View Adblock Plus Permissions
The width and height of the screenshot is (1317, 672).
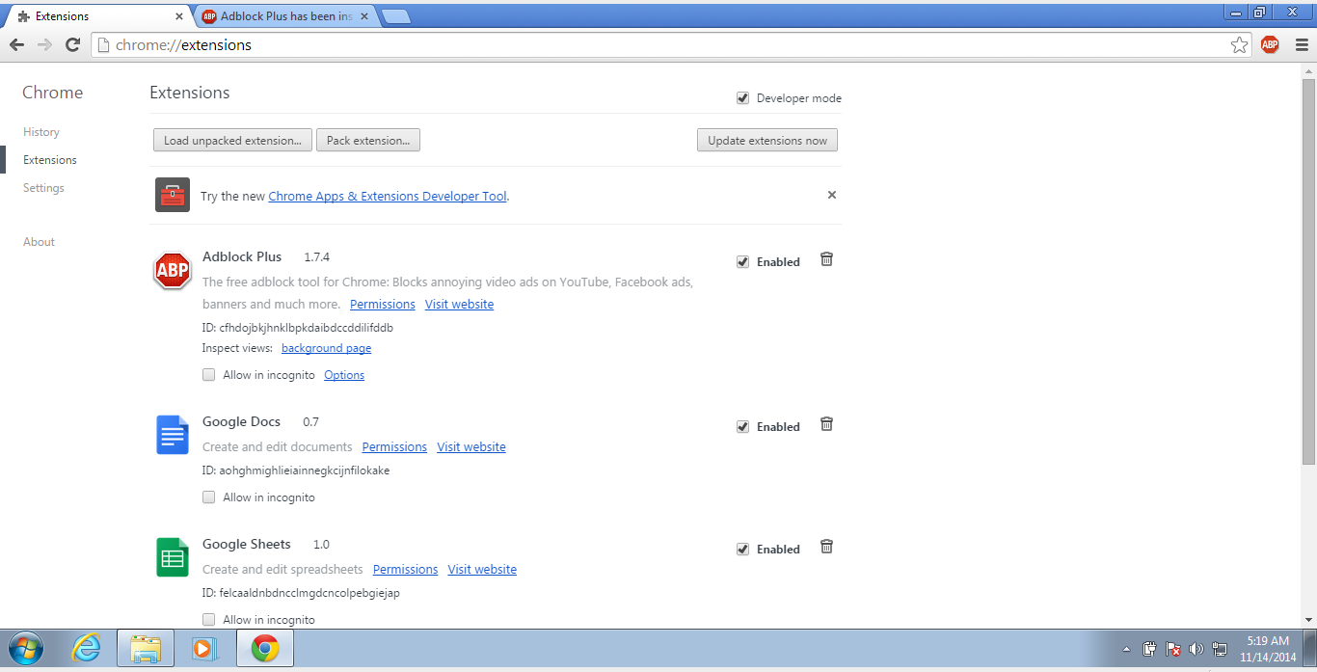click(383, 304)
